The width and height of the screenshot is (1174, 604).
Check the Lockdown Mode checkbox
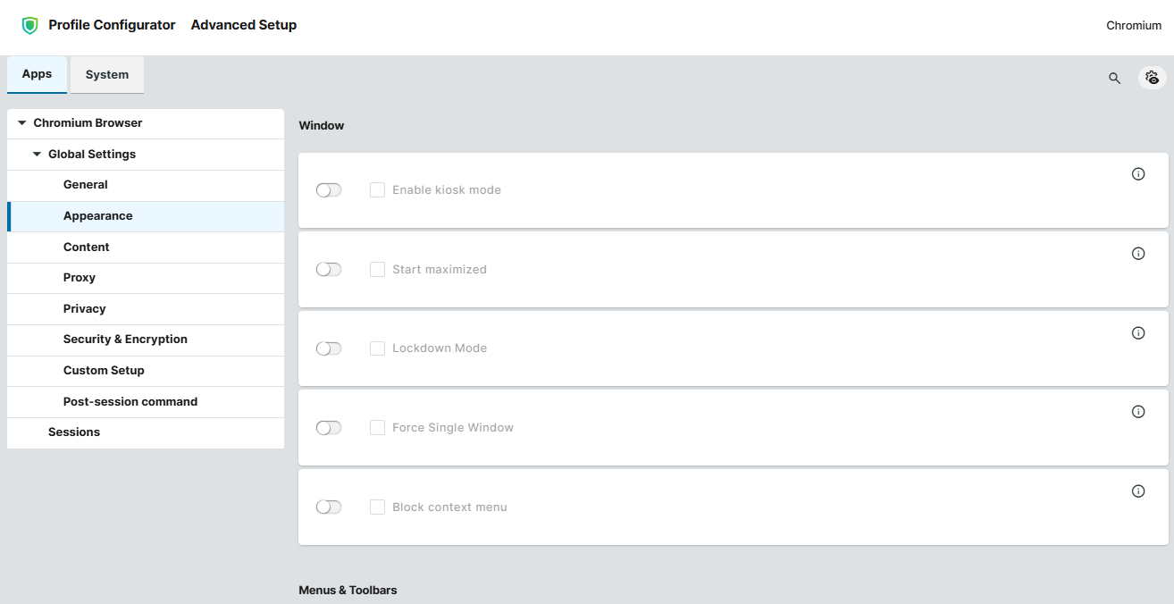click(x=378, y=348)
